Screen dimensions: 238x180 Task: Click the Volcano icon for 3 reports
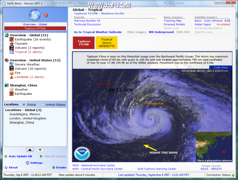tap(11, 48)
